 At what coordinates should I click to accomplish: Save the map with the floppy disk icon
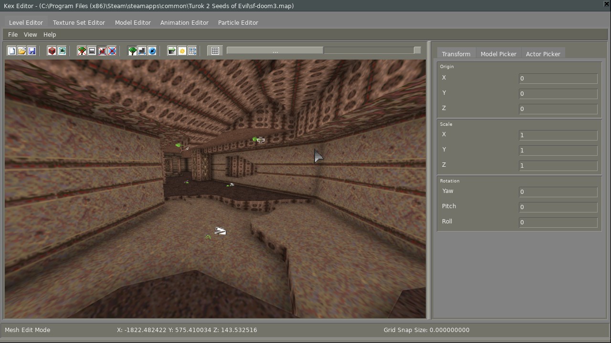[32, 51]
